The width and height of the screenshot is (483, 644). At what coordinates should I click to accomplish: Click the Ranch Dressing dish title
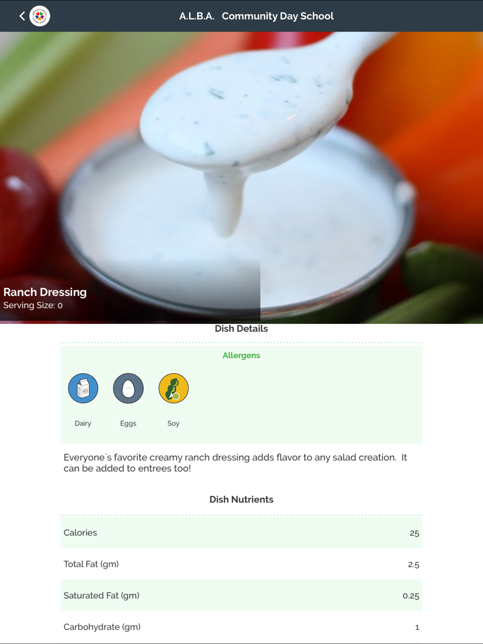click(45, 292)
